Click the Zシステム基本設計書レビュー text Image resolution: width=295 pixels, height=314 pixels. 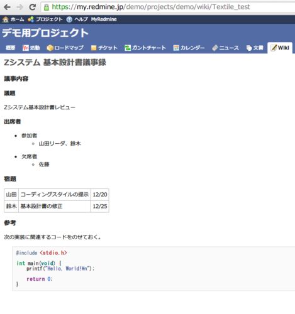pos(40,107)
